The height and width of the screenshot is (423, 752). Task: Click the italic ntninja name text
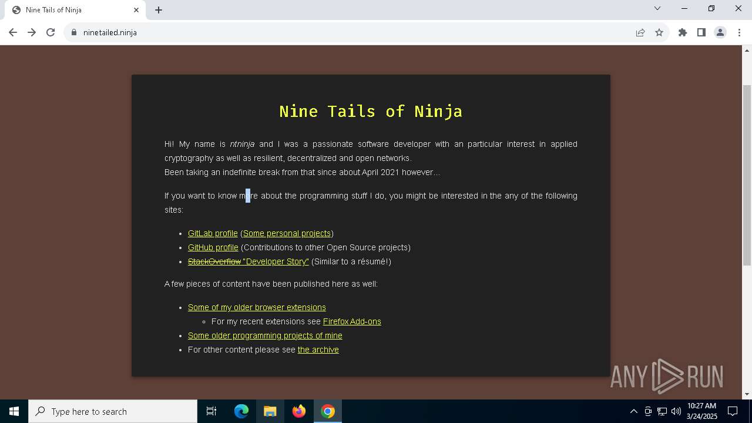click(x=242, y=144)
